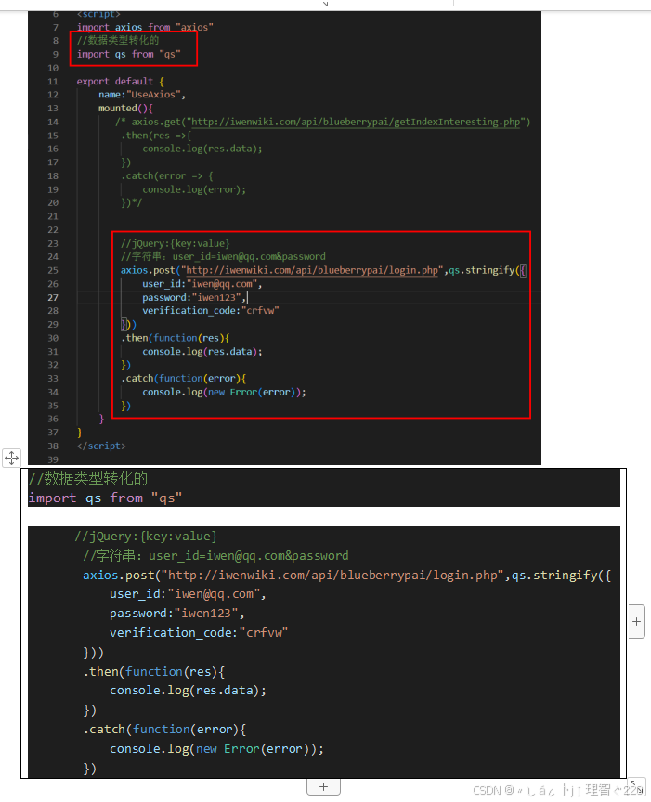651x802 pixels.
Task: Click ".catch(function(error){" in the table cell
Action: 164,730
